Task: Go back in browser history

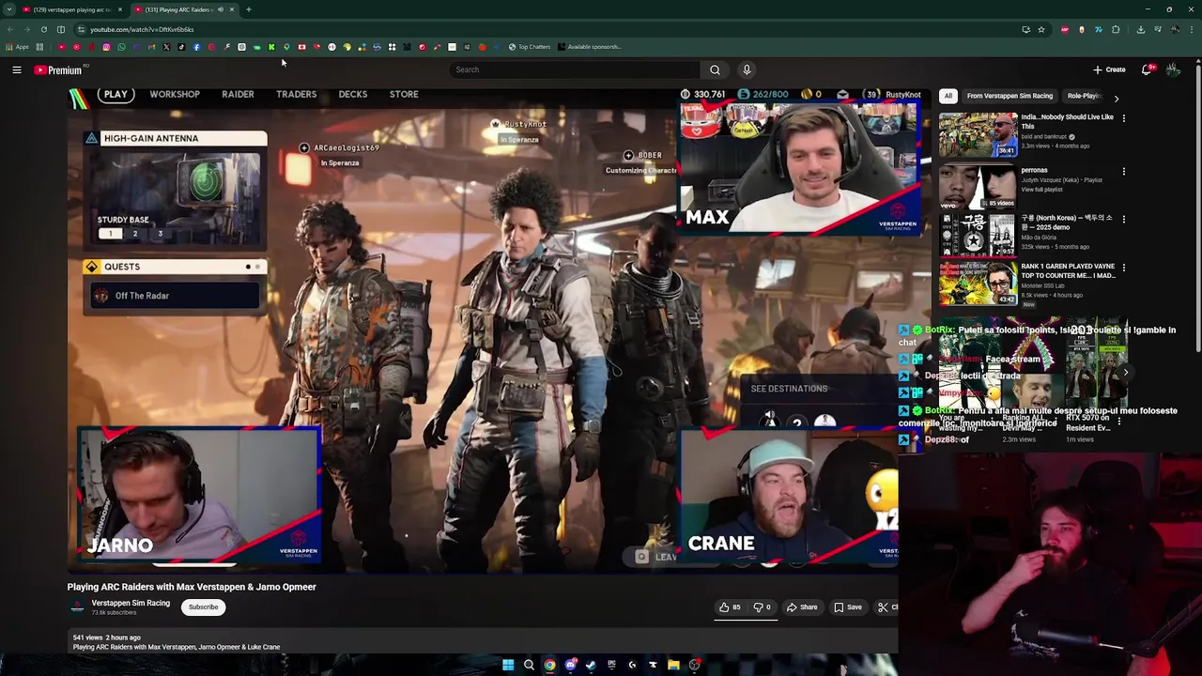Action: point(10,29)
